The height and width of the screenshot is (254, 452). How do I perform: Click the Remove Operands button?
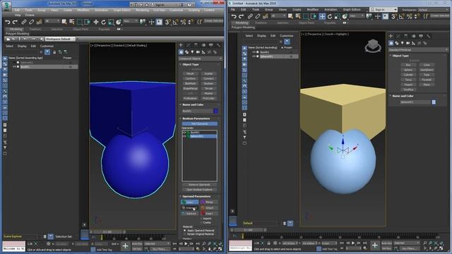coord(199,185)
